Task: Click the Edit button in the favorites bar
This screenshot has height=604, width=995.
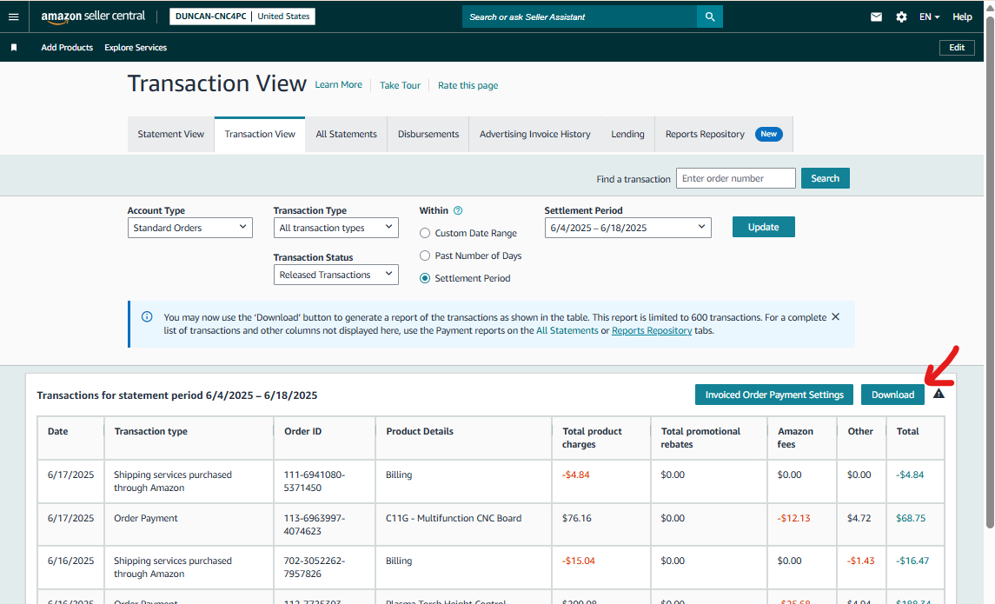Action: (x=957, y=48)
